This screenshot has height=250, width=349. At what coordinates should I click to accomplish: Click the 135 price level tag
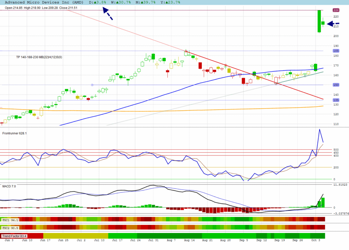[335, 100]
